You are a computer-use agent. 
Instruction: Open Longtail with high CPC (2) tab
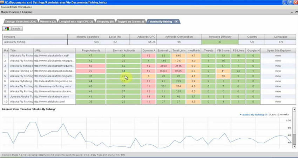[x=76, y=21]
